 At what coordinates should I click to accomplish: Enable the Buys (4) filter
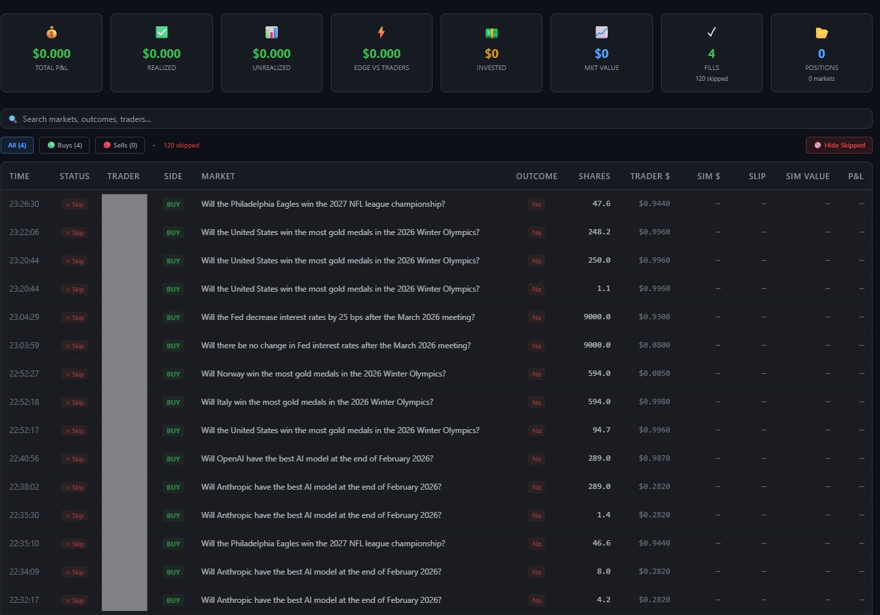tap(64, 145)
